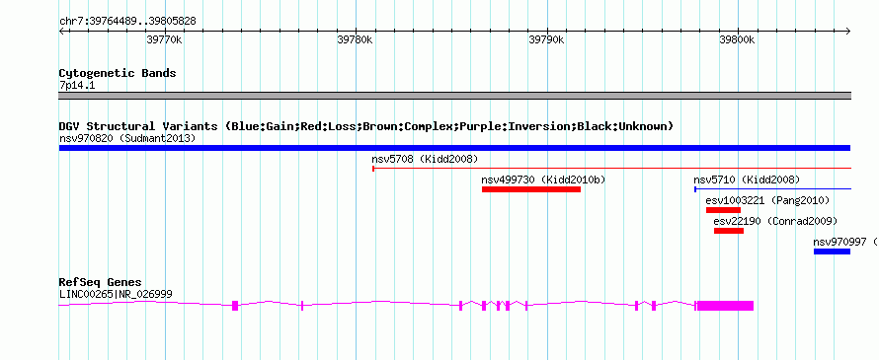This screenshot has height=360, width=879.
Task: Click the first magenta exon of LINC00265
Action: (235, 305)
